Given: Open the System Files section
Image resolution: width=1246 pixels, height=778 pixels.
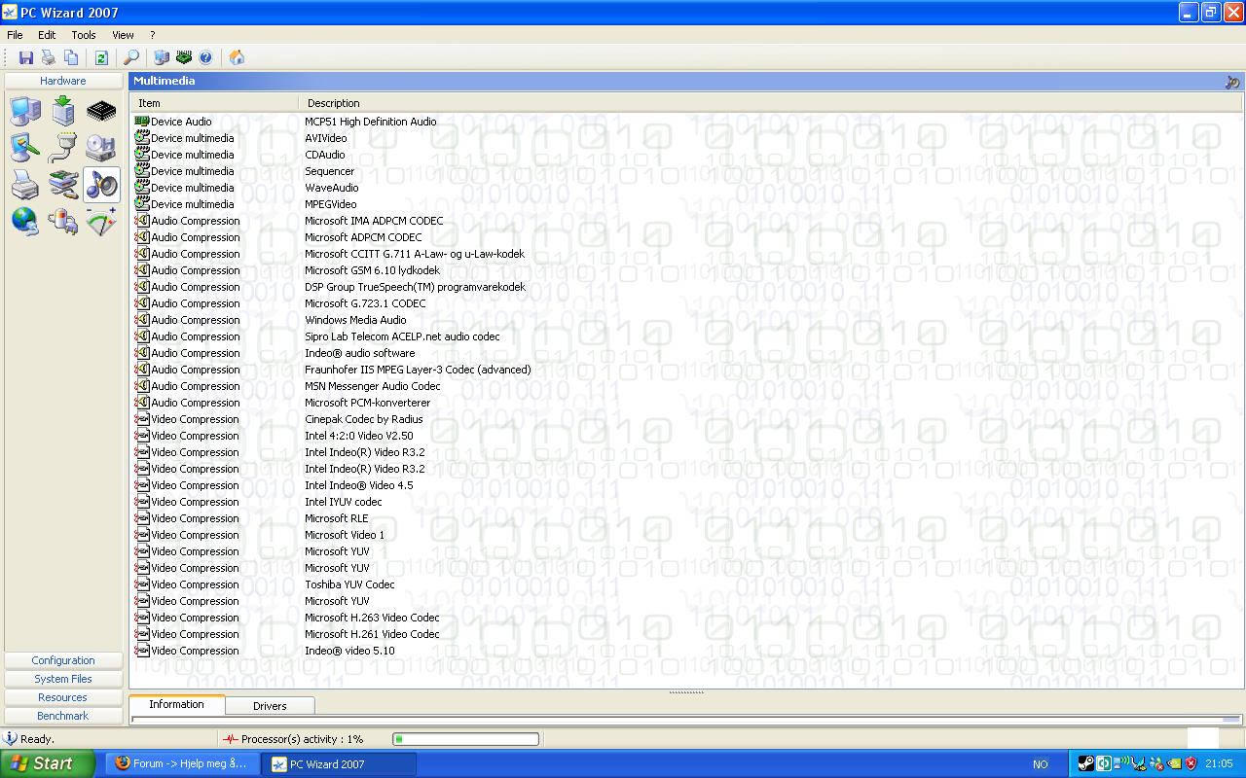Looking at the screenshot, I should pos(63,679).
